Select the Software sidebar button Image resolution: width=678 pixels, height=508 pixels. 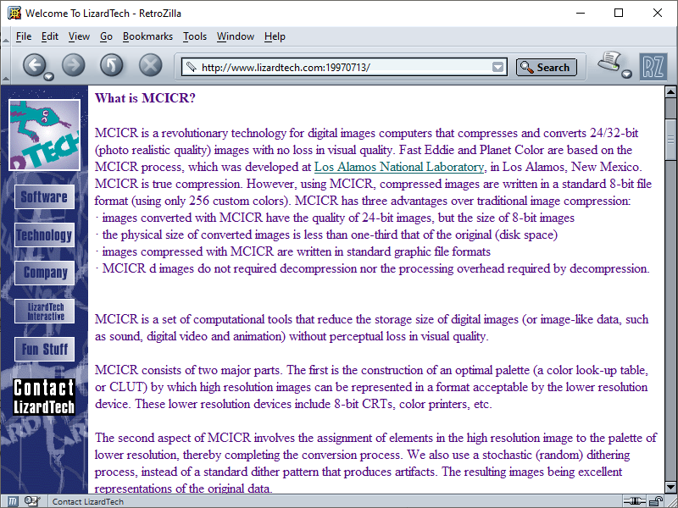44,196
